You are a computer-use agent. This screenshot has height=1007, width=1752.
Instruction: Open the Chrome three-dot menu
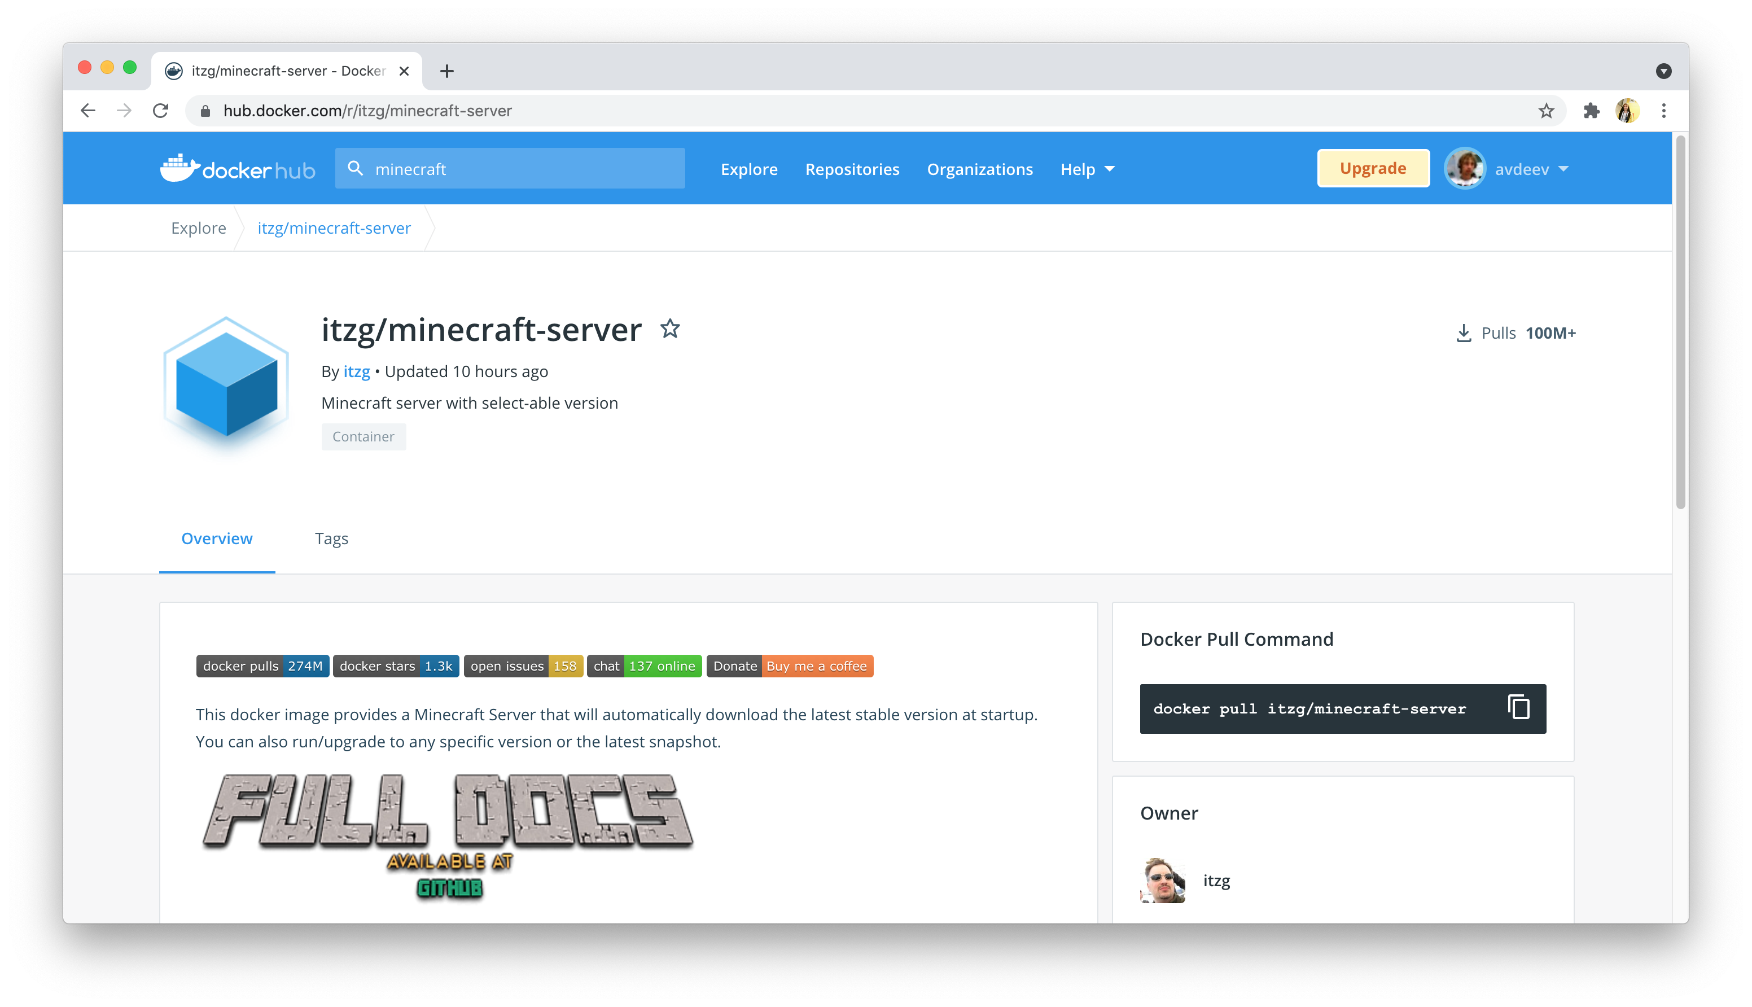(1663, 111)
